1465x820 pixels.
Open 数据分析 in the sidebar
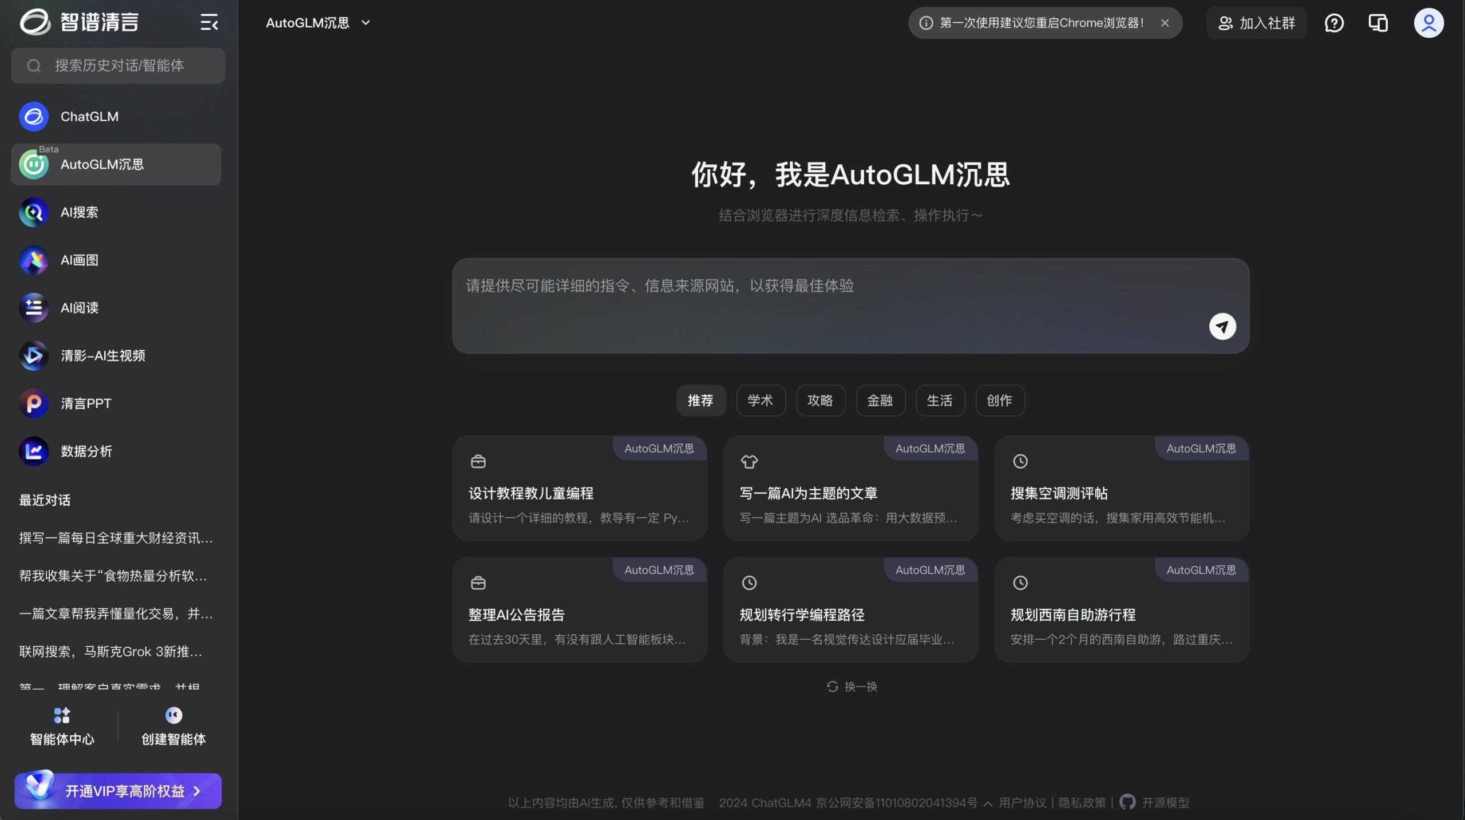point(86,451)
